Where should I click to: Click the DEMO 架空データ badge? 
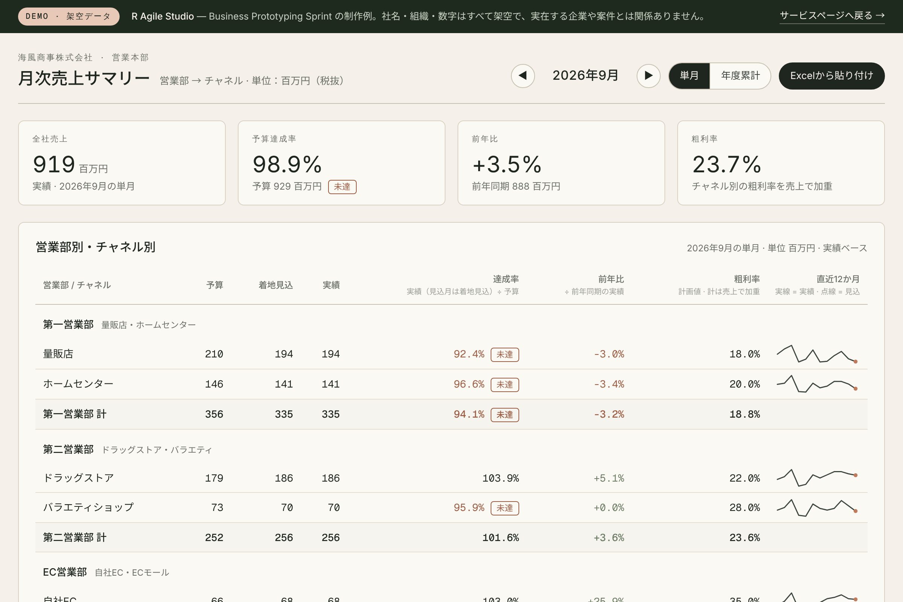tap(69, 17)
